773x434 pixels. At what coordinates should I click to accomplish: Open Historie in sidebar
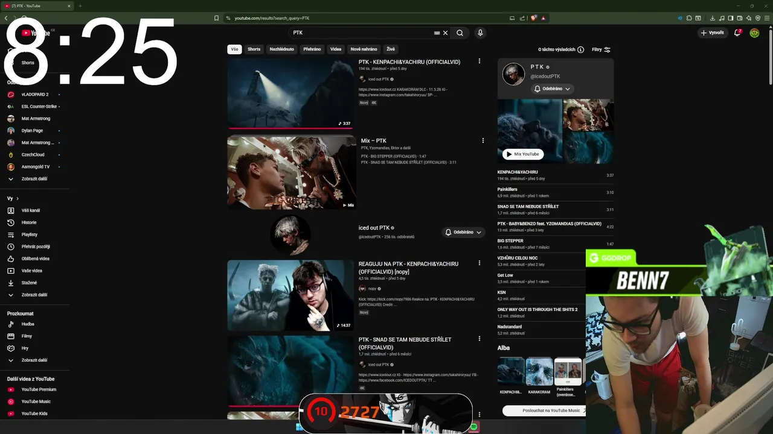(29, 222)
